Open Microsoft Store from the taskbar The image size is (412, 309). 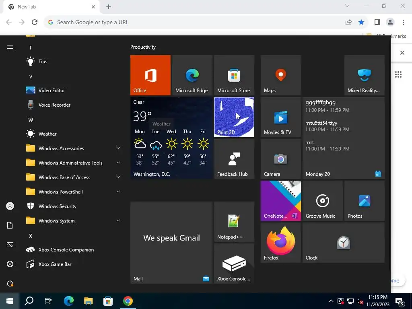click(x=108, y=301)
